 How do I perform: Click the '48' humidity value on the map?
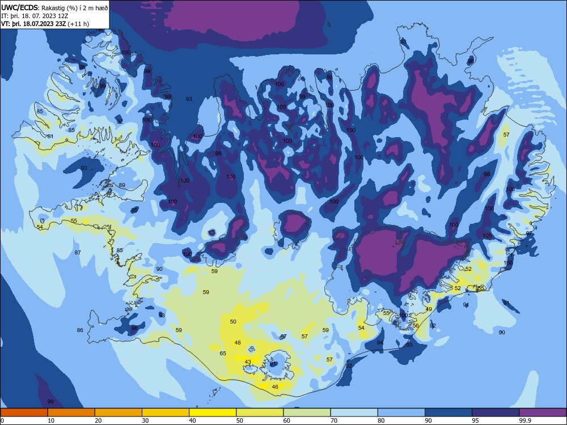coord(238,343)
